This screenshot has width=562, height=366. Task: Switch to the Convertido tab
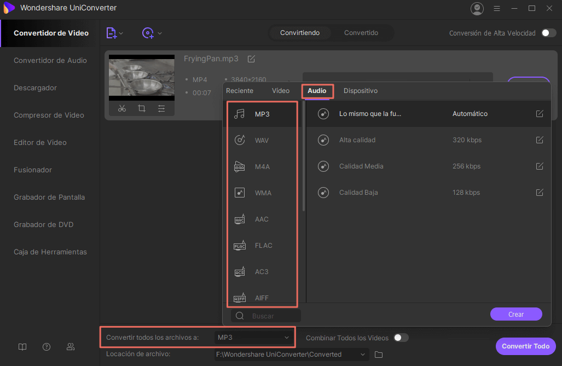(x=361, y=33)
